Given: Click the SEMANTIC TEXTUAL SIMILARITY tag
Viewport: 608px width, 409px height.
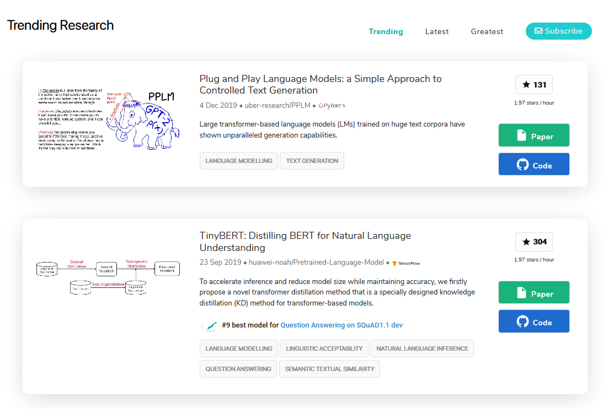Looking at the screenshot, I should (329, 369).
